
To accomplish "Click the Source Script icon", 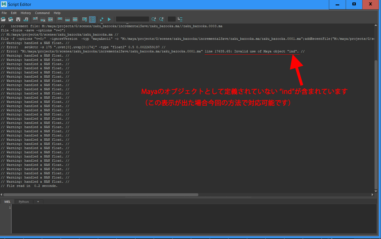I will click(11, 19).
